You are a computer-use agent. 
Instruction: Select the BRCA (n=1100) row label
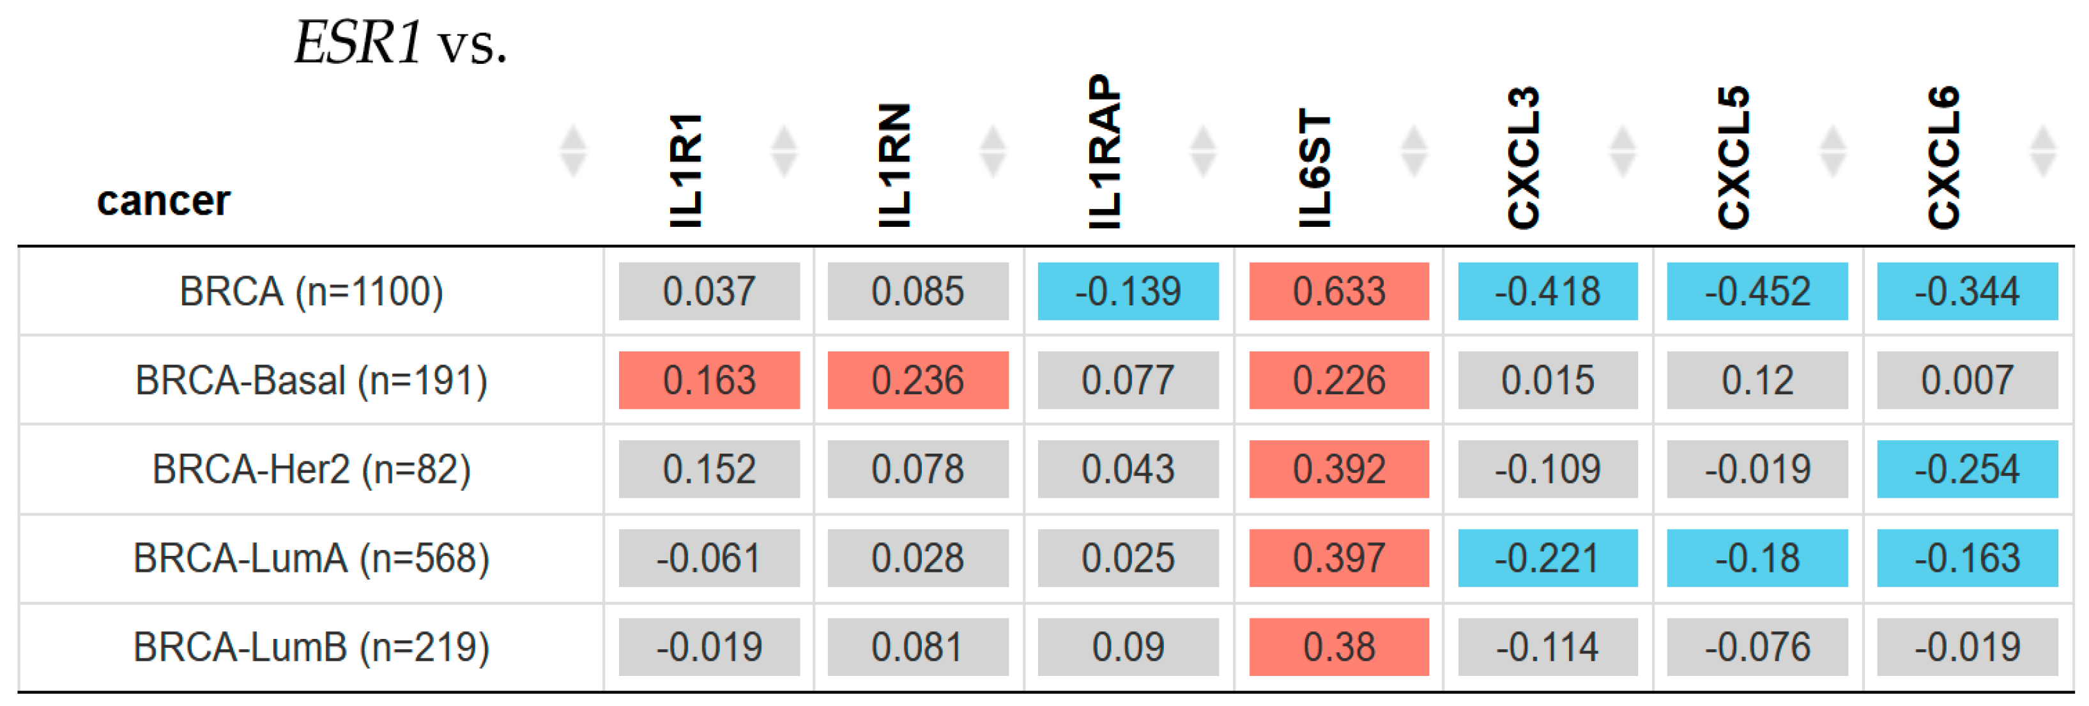[311, 291]
